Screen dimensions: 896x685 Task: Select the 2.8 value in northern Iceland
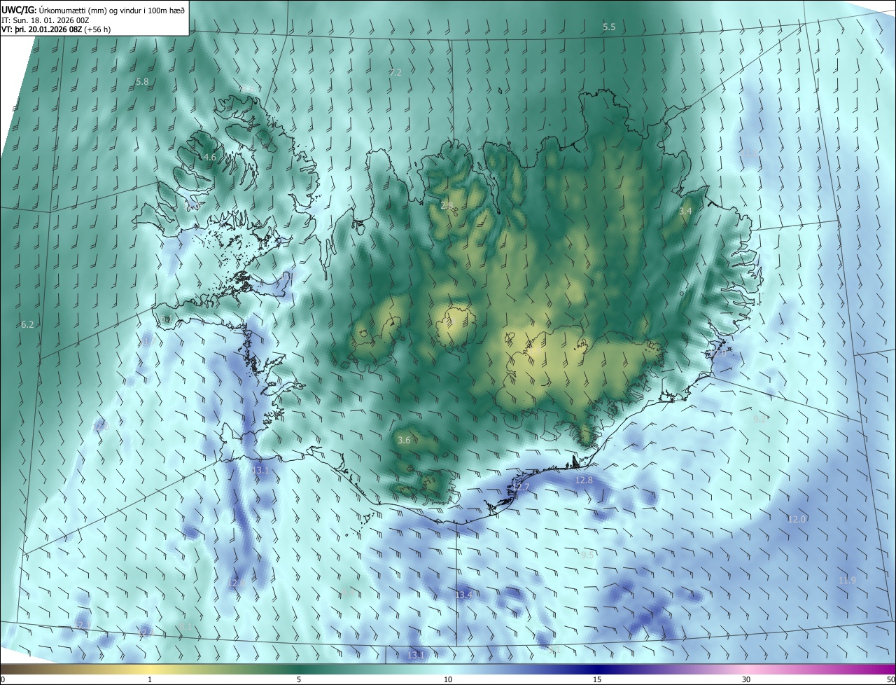pyautogui.click(x=447, y=206)
